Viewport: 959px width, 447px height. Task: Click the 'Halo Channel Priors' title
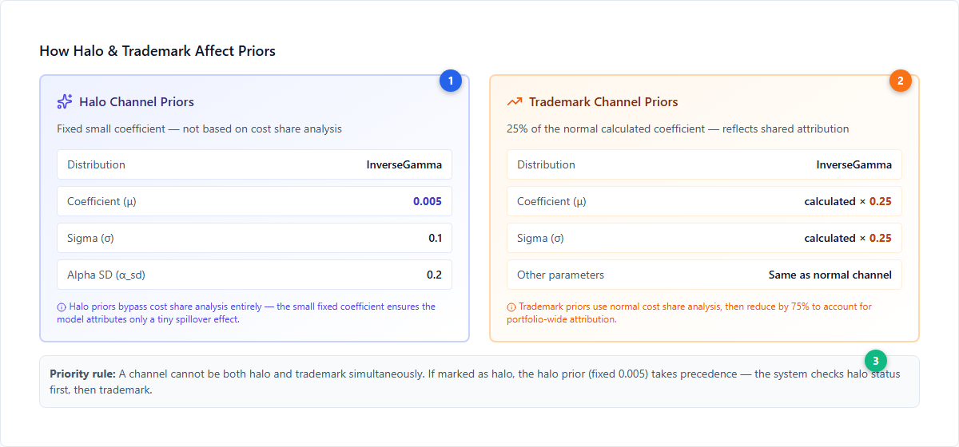click(x=137, y=101)
